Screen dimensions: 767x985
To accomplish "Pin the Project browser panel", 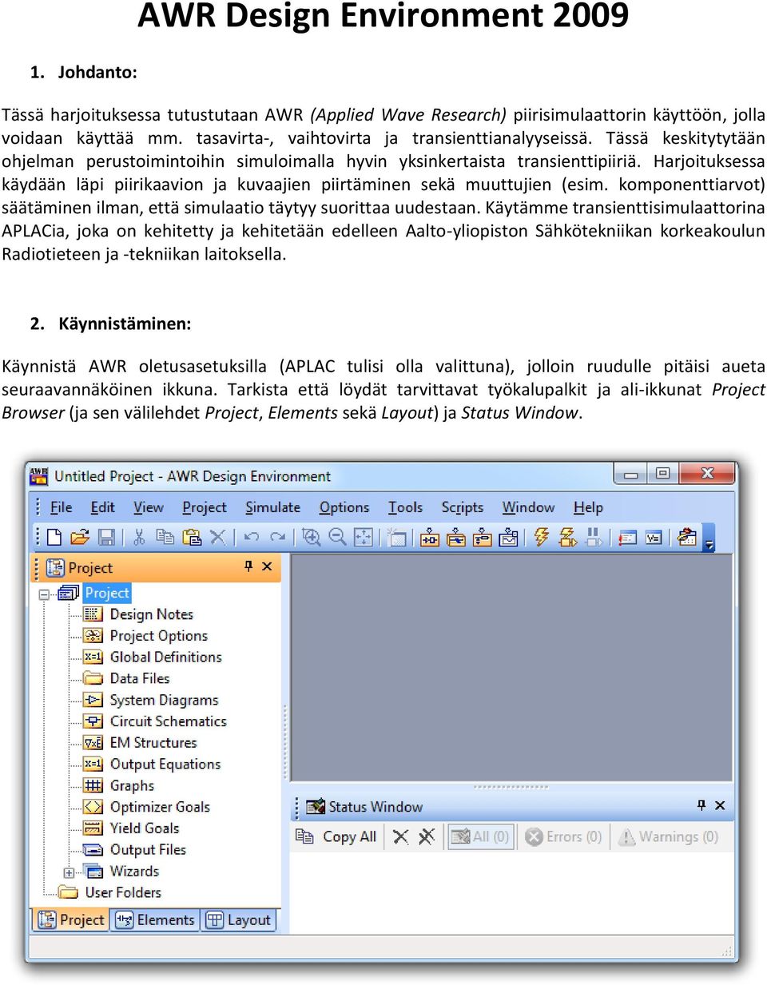I will (x=248, y=566).
